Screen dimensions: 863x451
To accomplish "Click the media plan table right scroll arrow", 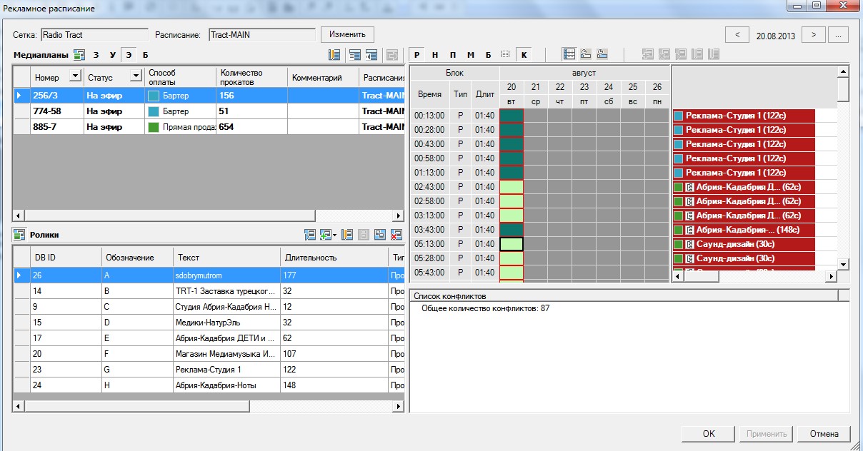I will click(x=399, y=216).
